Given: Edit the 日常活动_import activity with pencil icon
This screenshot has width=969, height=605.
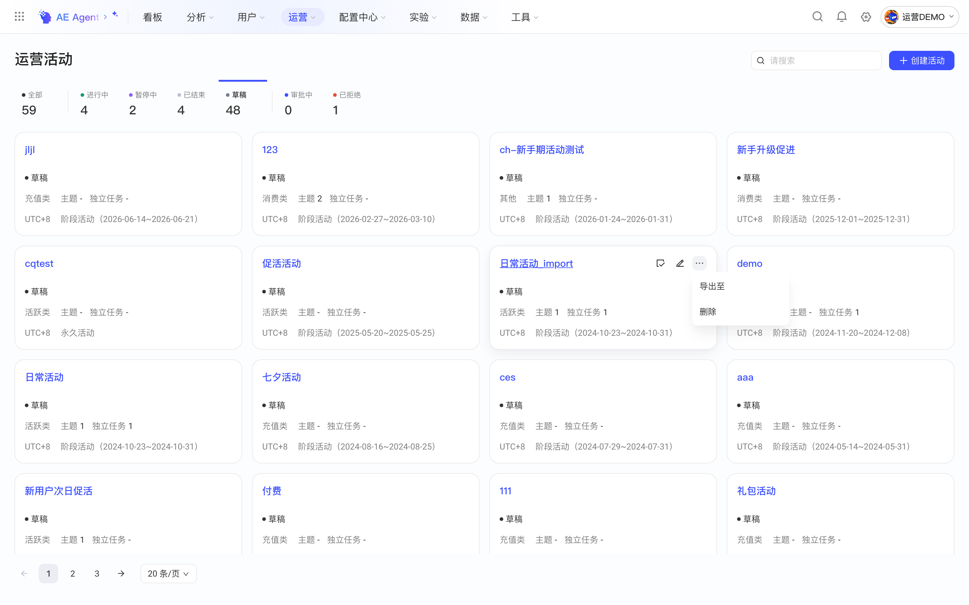Looking at the screenshot, I should pyautogui.click(x=680, y=263).
